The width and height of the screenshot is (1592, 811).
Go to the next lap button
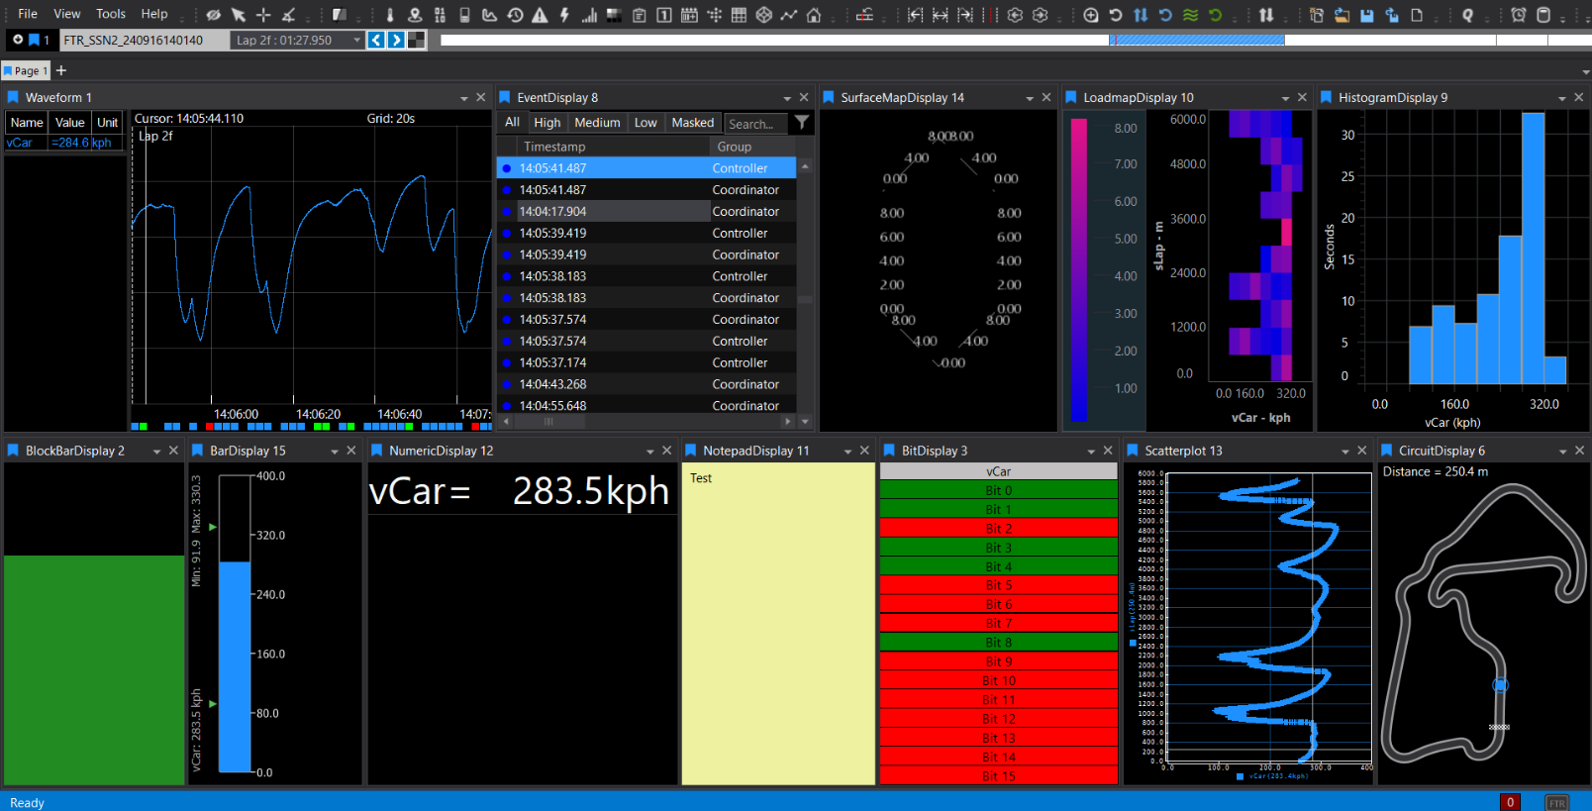396,41
